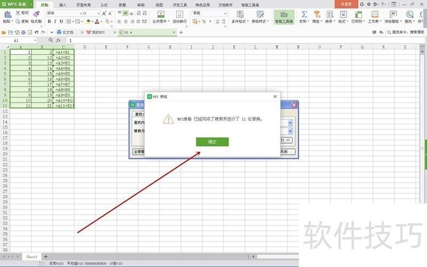Viewport: 427px width, 267px height.
Task: Switch to the 云文档 document tab
Action: pyautogui.click(x=68, y=32)
